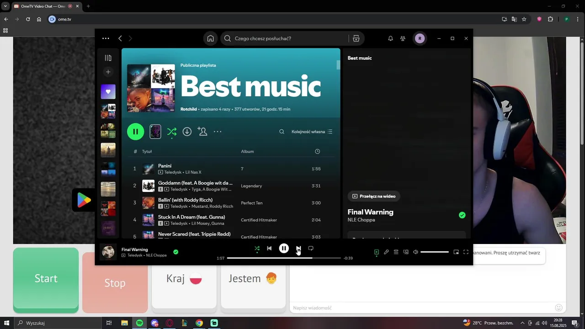Open the Spotify profile avatar R
This screenshot has height=329, width=585.
pos(420,38)
